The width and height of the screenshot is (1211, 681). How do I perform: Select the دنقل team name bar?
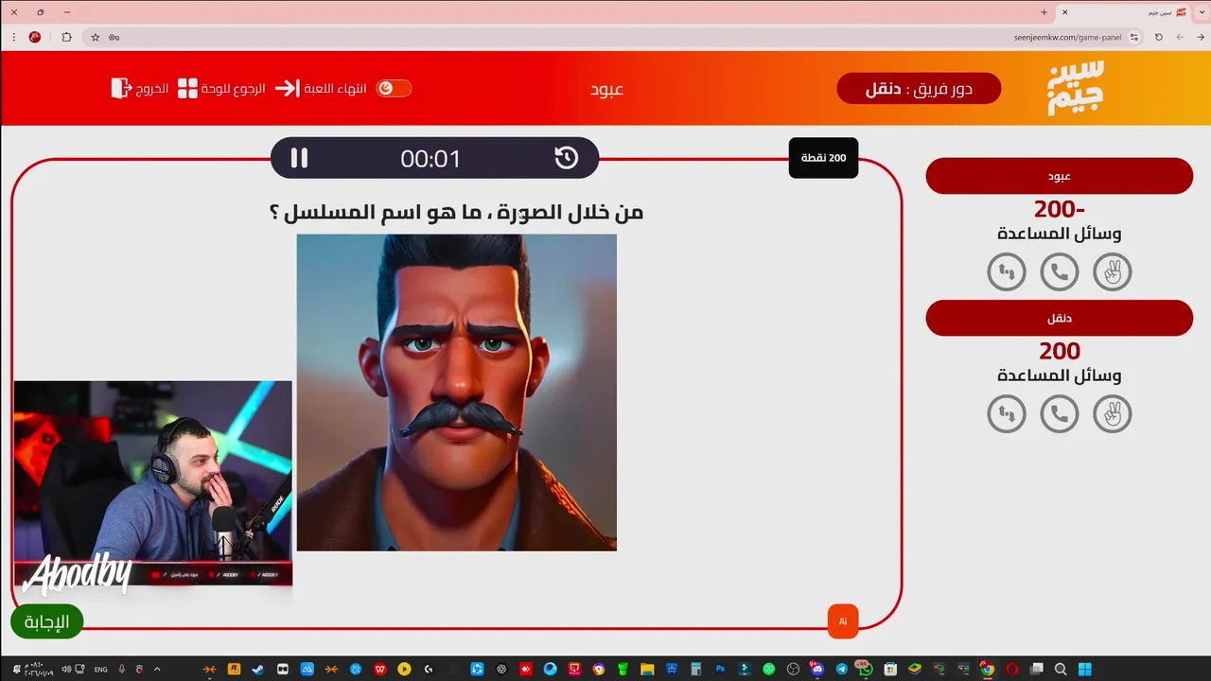[1060, 318]
